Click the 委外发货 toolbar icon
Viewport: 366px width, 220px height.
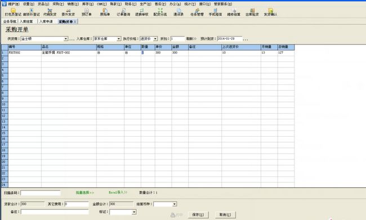68,12
